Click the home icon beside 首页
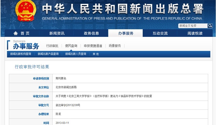216x125 pixels. 16,33
